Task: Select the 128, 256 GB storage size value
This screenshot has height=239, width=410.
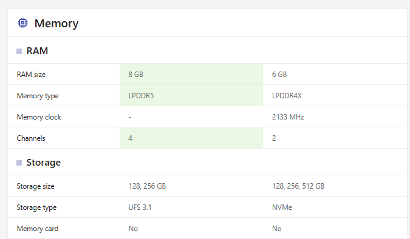Action: (x=147, y=186)
